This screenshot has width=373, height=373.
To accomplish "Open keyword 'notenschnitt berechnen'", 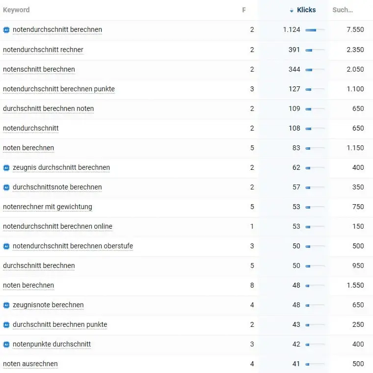I will (x=39, y=69).
